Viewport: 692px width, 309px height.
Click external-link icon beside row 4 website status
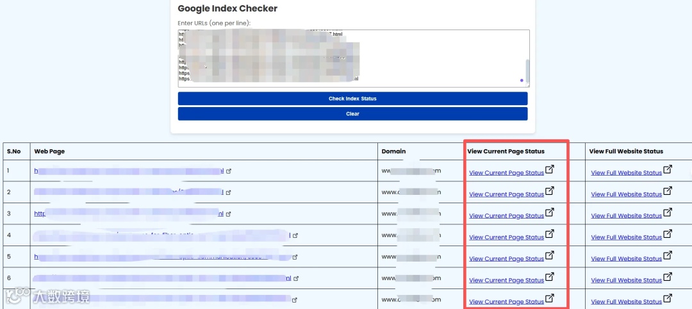[x=668, y=233]
